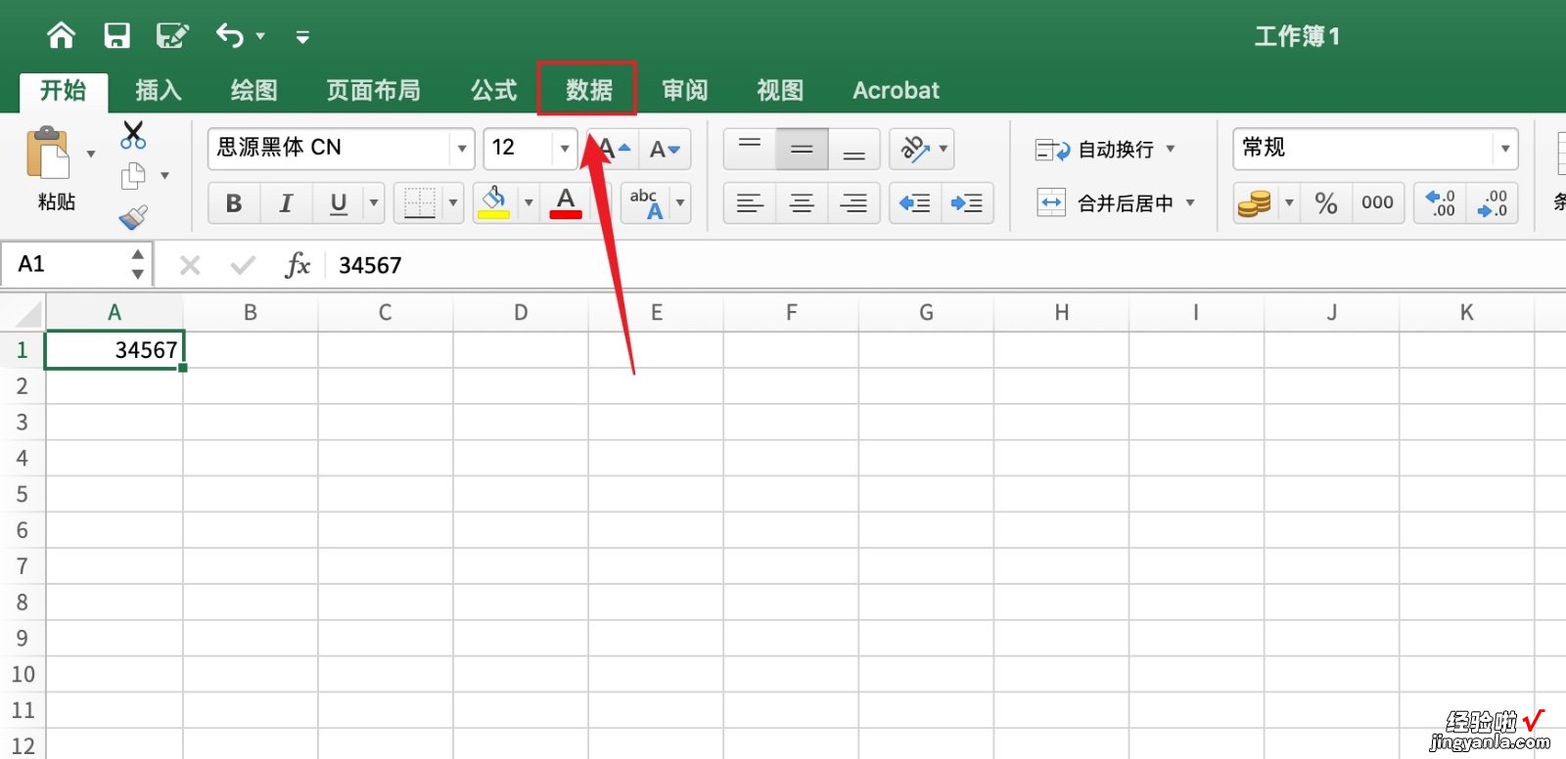Confirm entry with checkmark
The image size is (1566, 759).
pyautogui.click(x=243, y=265)
